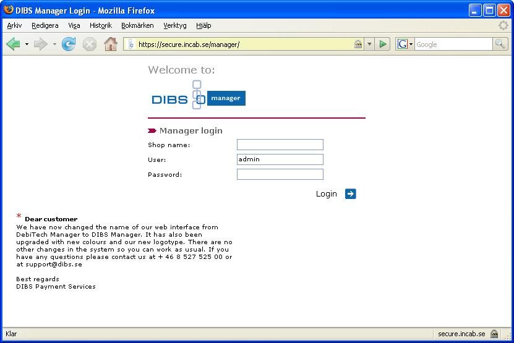Image resolution: width=514 pixels, height=343 pixels.
Task: Click the Firefox icon in the title bar
Action: coord(8,10)
